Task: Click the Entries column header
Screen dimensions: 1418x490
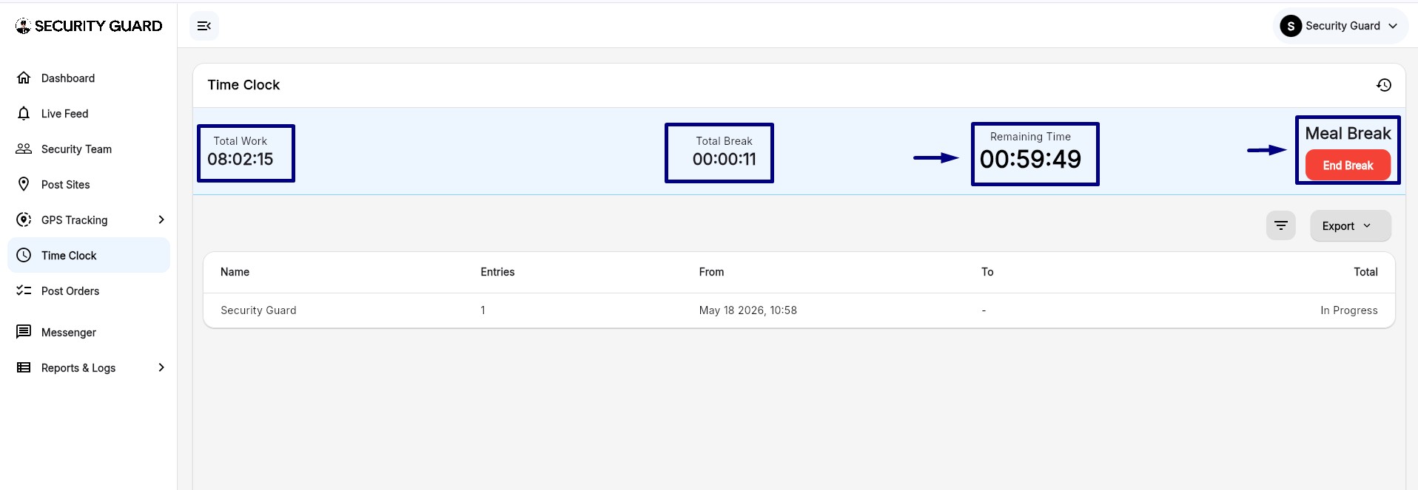Action: click(x=497, y=272)
